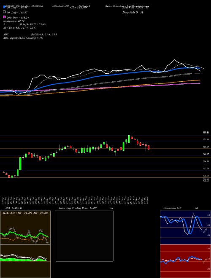The image size is (211, 278).
Task: Click the RSI 14/3 values line
Action: click(24, 24)
